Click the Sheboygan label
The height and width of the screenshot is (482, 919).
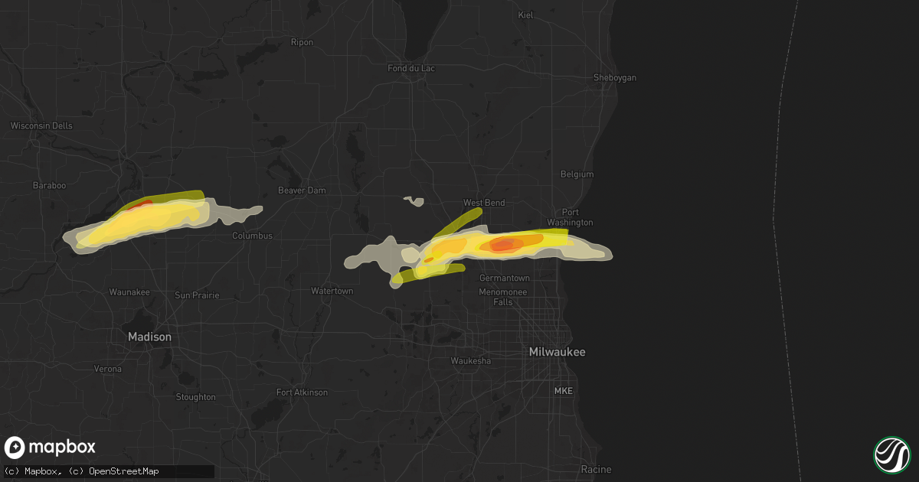[x=615, y=78]
